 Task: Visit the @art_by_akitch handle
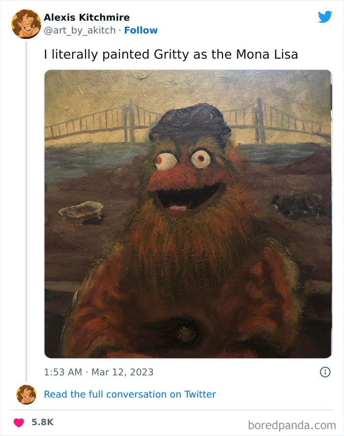coord(80,30)
